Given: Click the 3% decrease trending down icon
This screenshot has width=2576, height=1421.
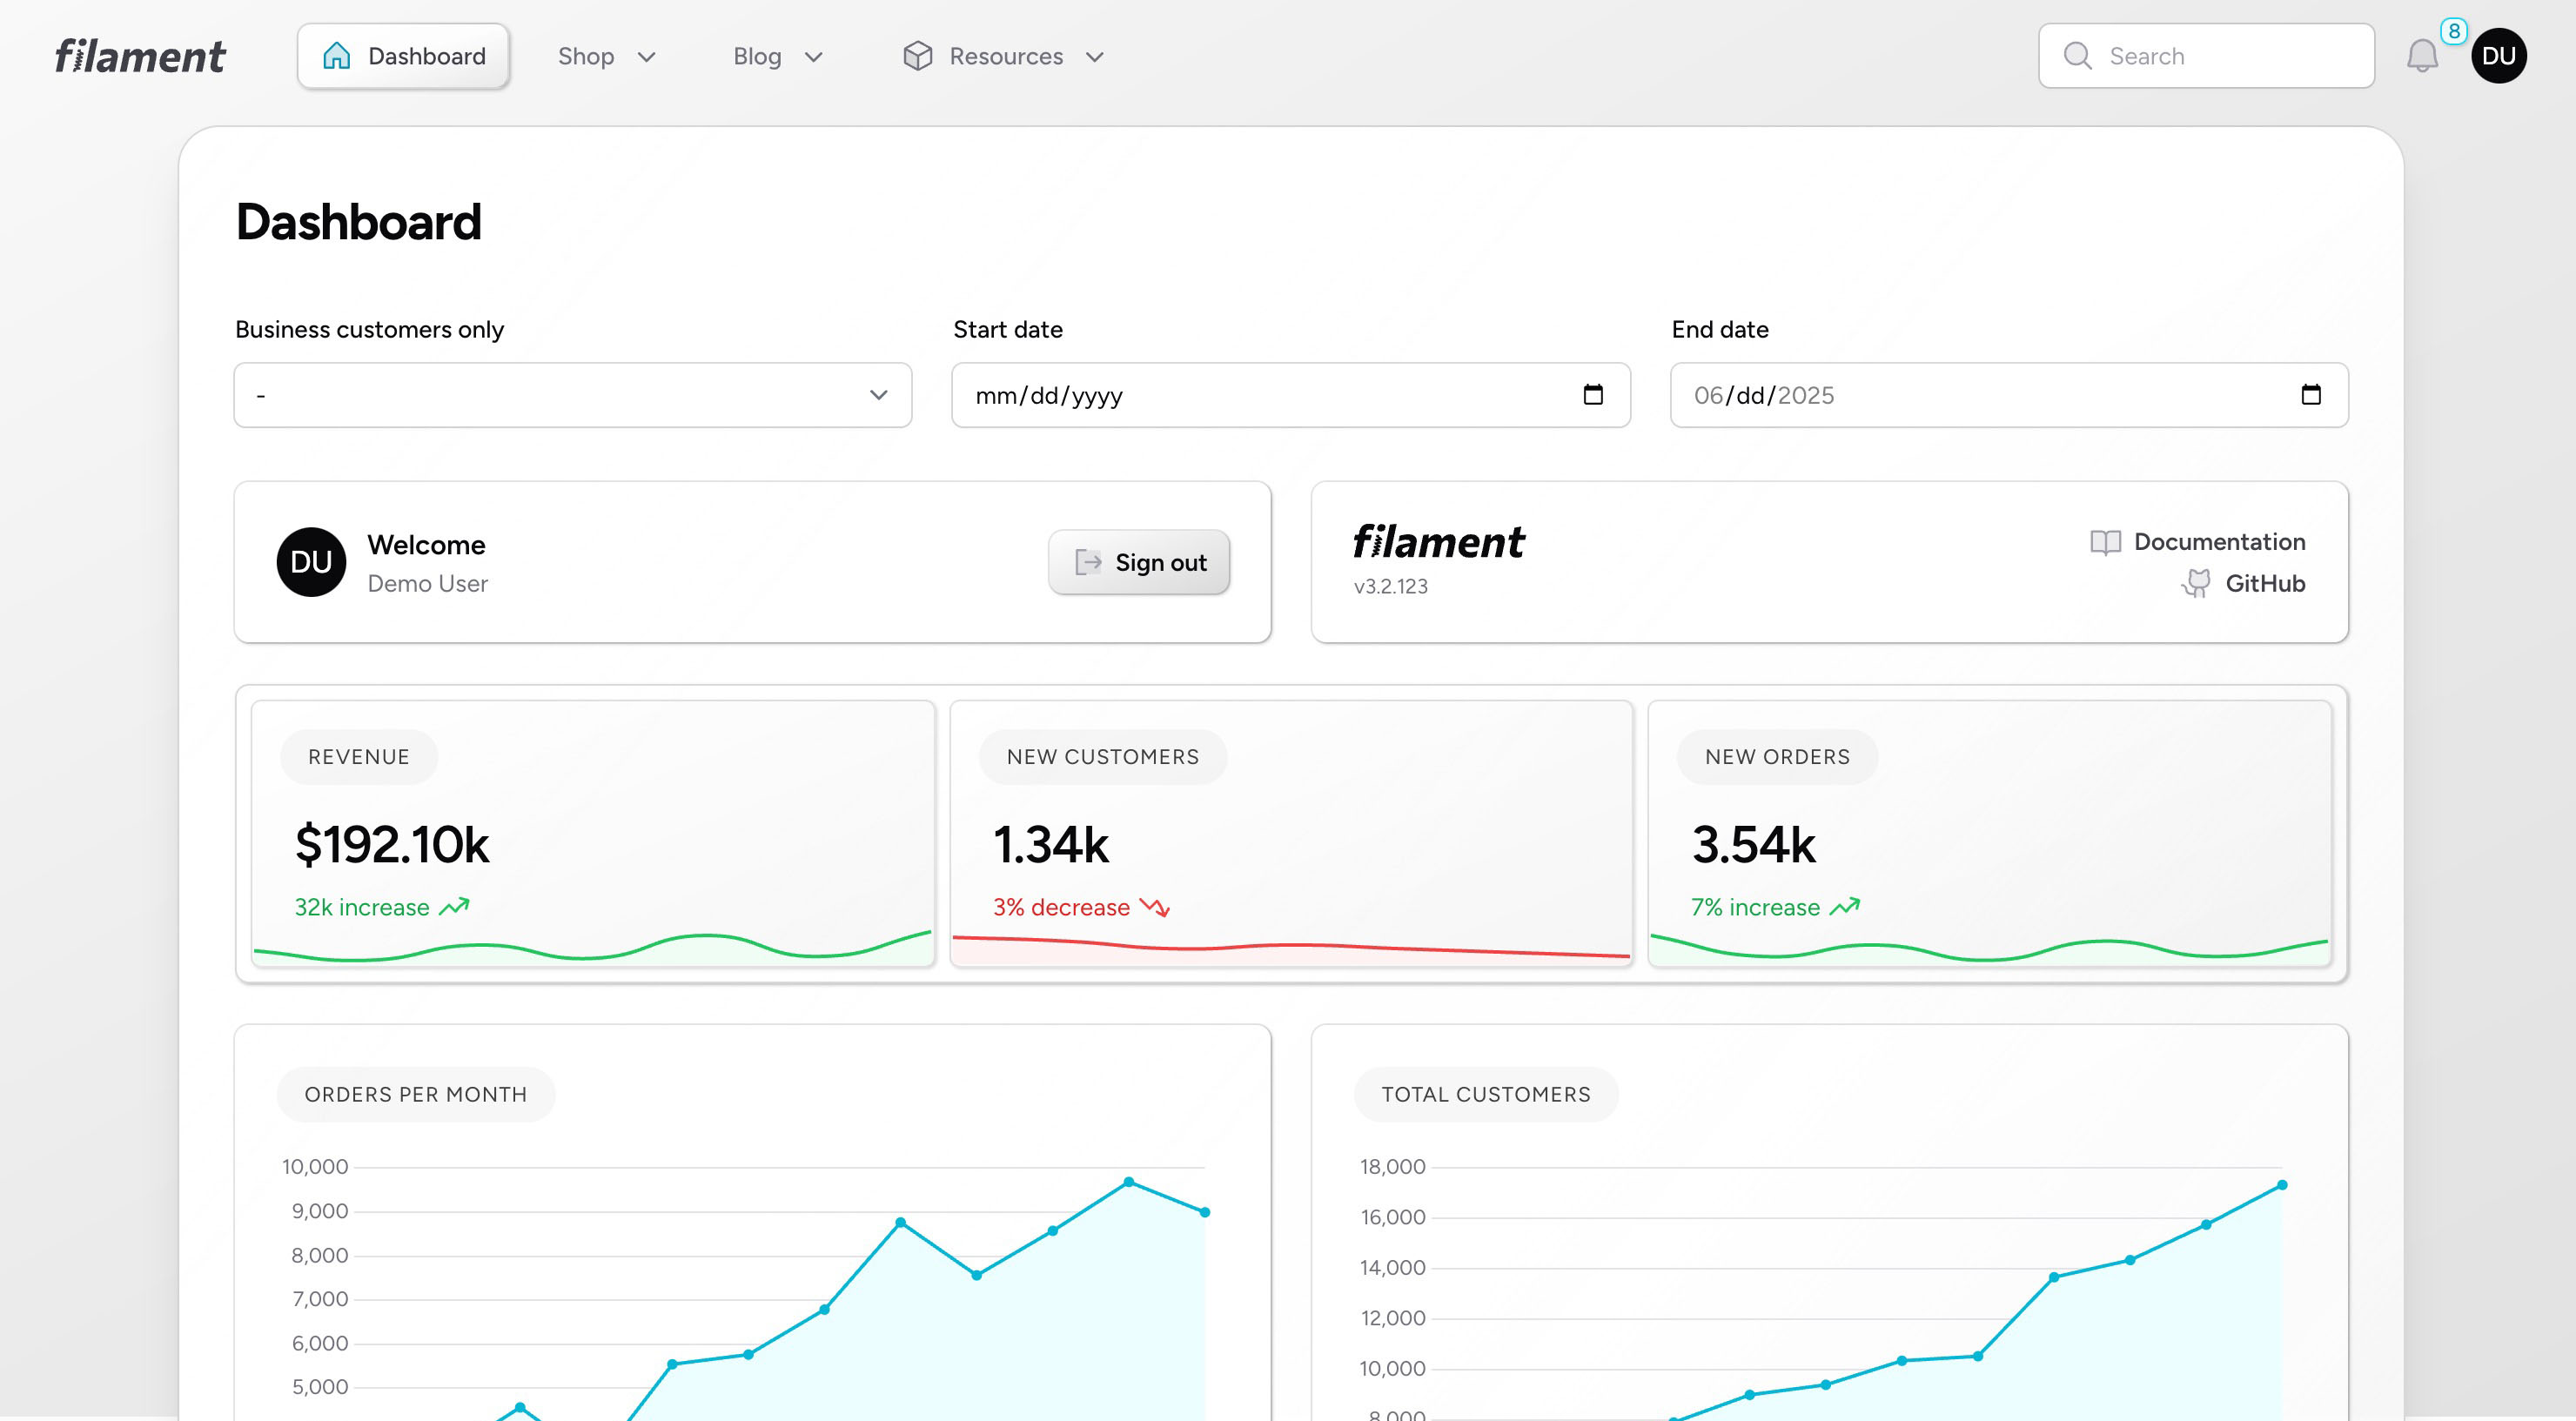Looking at the screenshot, I should [1155, 907].
